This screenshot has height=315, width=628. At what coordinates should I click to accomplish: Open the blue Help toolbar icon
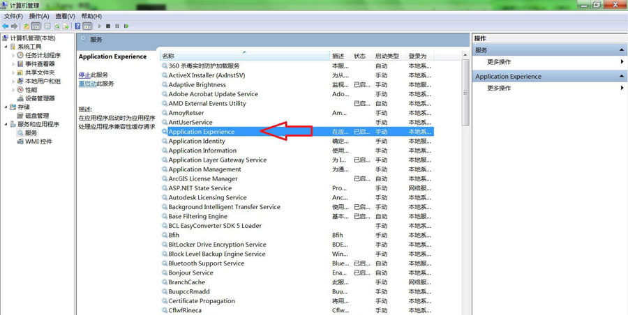coord(78,26)
